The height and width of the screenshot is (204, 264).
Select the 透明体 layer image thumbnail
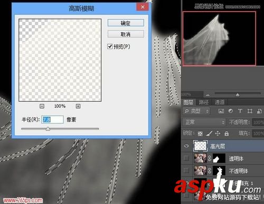[200, 158]
